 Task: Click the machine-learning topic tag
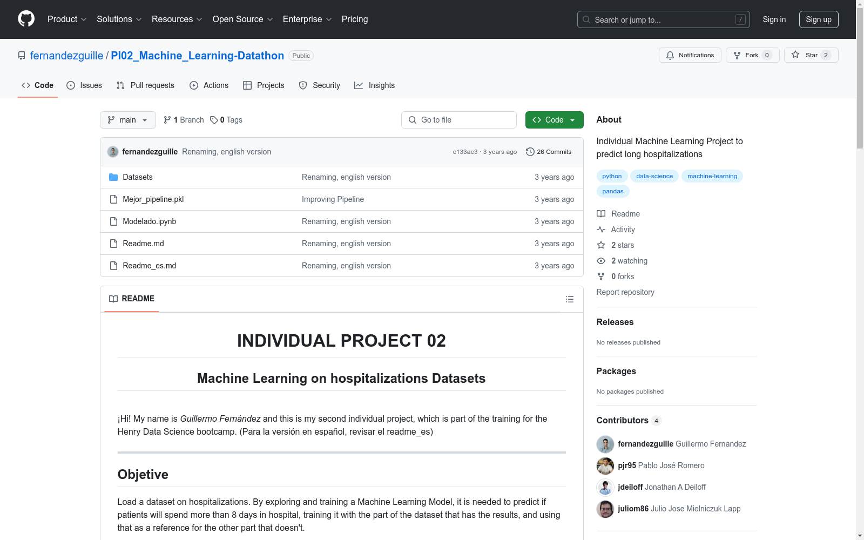click(x=712, y=176)
